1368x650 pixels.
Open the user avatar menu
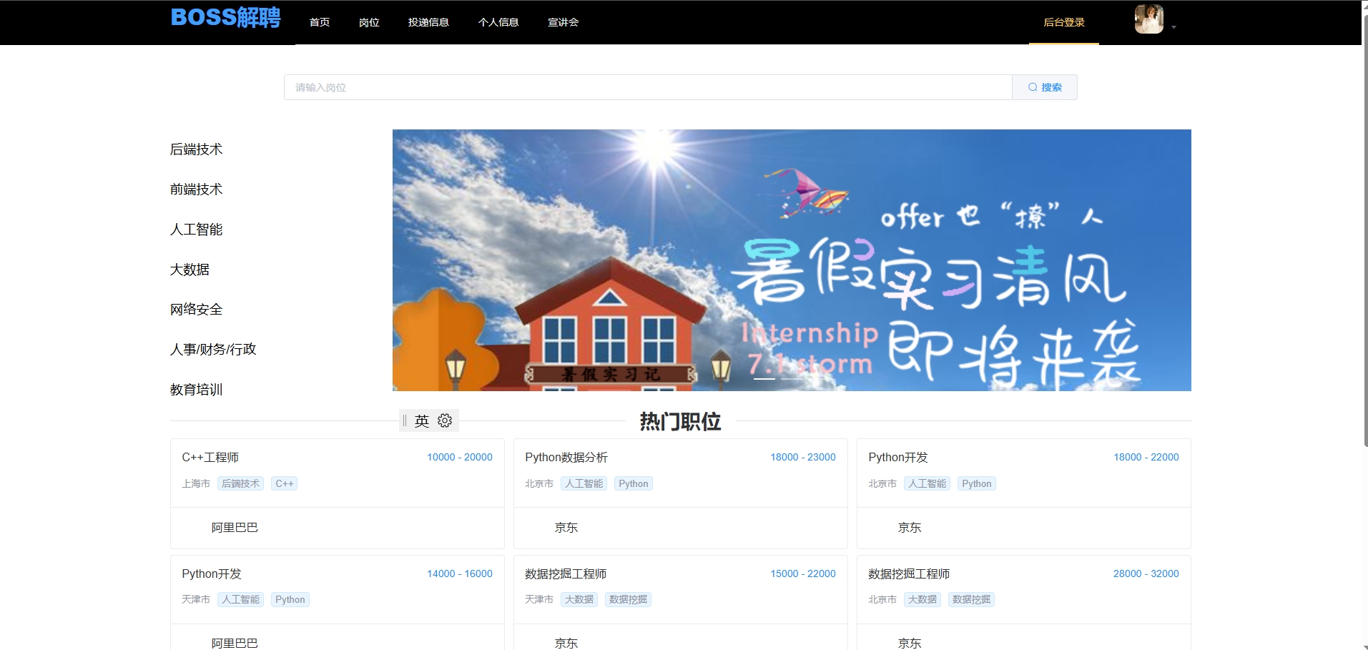(1148, 19)
